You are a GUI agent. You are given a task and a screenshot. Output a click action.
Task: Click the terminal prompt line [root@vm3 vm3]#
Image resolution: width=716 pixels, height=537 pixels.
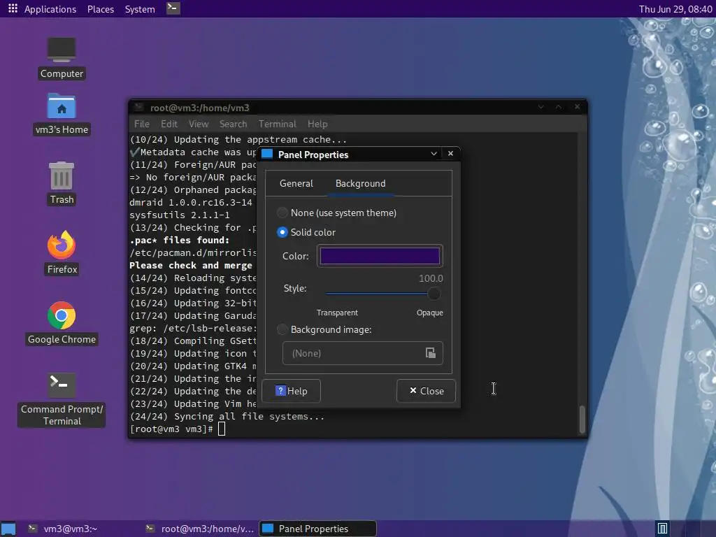[x=172, y=429]
